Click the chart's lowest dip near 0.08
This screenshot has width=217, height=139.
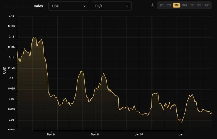coord(182,122)
